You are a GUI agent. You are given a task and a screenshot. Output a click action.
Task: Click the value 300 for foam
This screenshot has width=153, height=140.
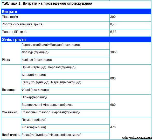pos(113,17)
